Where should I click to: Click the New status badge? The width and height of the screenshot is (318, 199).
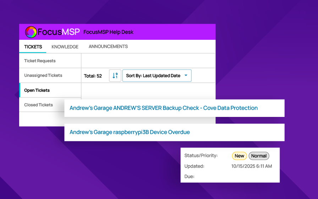coord(239,156)
